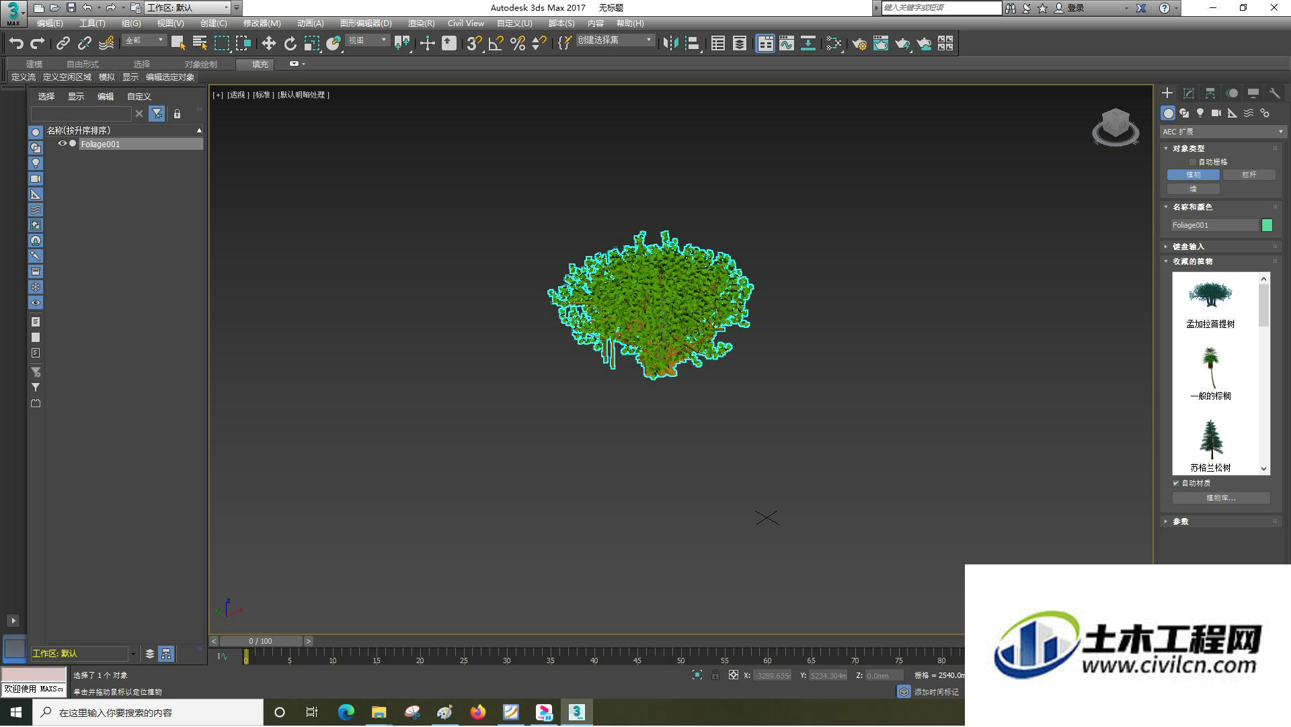Screen dimensions: 1291x727
Task: Enable the 自动栅格 checkbox
Action: (1194, 162)
